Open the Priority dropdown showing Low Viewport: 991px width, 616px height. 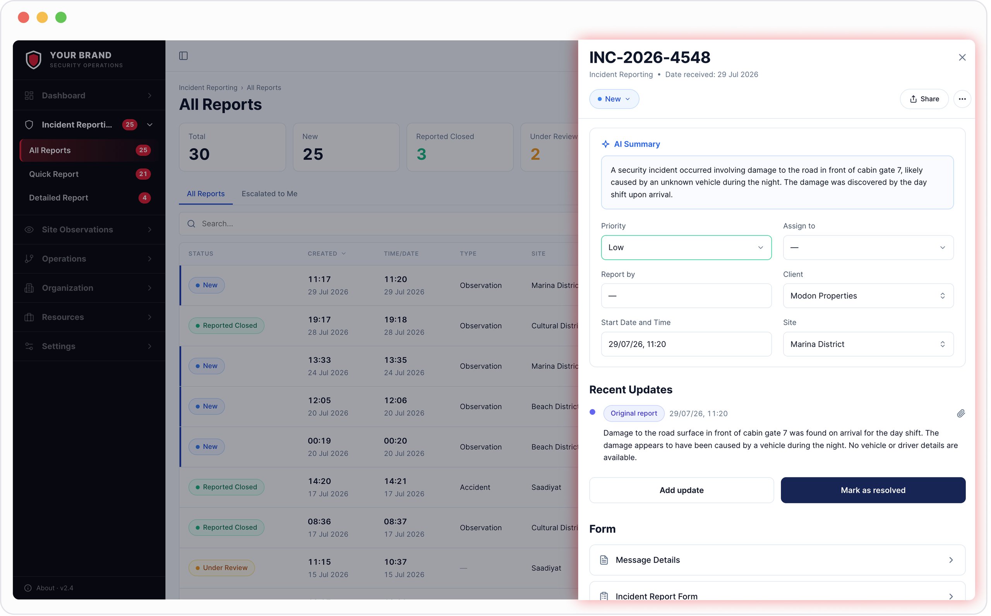(686, 248)
